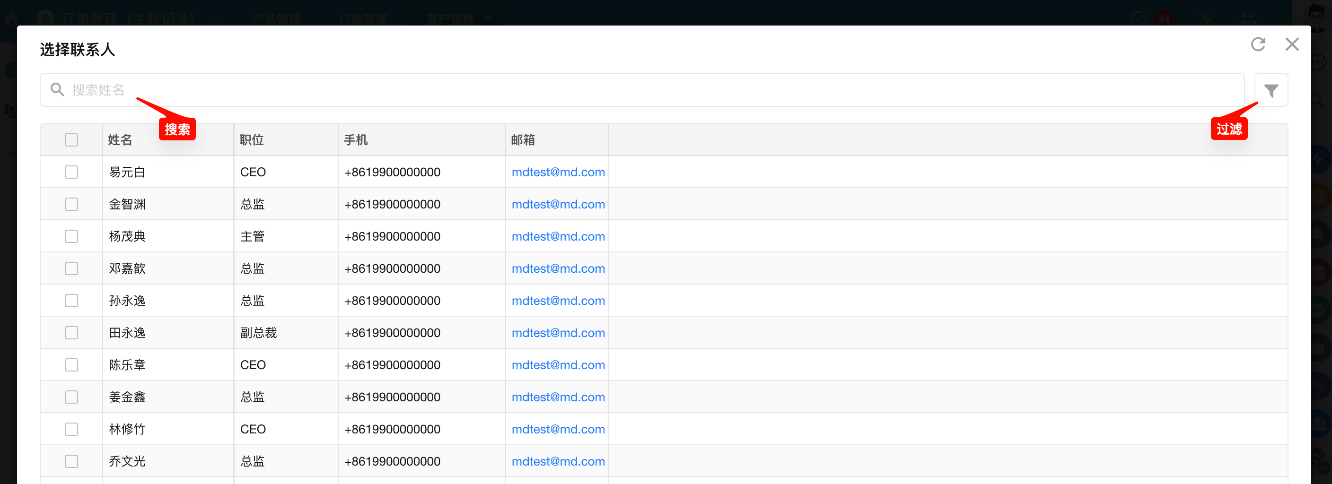Viewport: 1332px width, 484px height.
Task: Check the box for 易元白
Action: point(71,172)
